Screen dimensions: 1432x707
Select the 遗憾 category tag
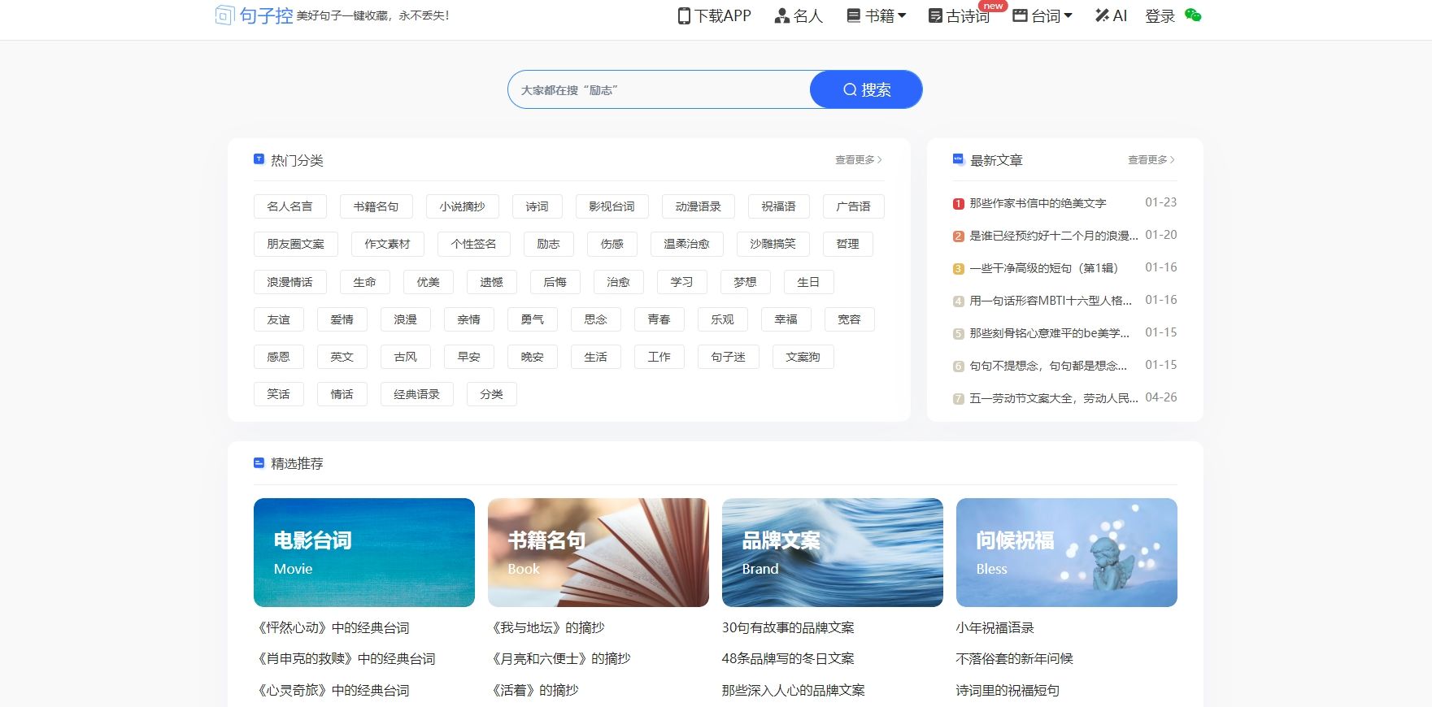click(491, 282)
